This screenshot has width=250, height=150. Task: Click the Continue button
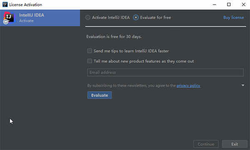click(206, 144)
